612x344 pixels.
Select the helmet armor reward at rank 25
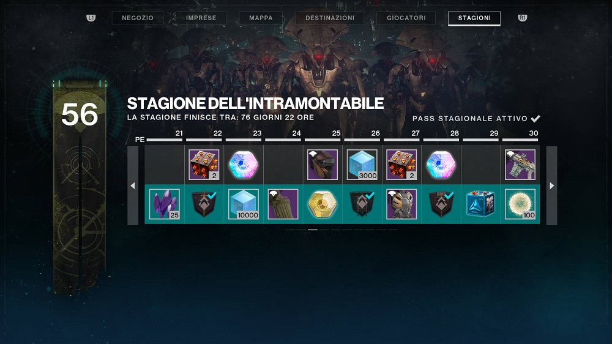(322, 165)
